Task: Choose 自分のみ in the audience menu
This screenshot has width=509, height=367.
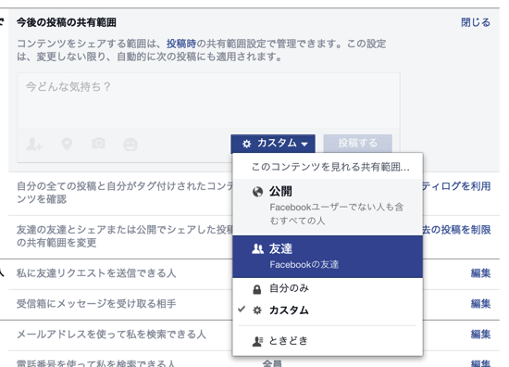Action: 328,289
